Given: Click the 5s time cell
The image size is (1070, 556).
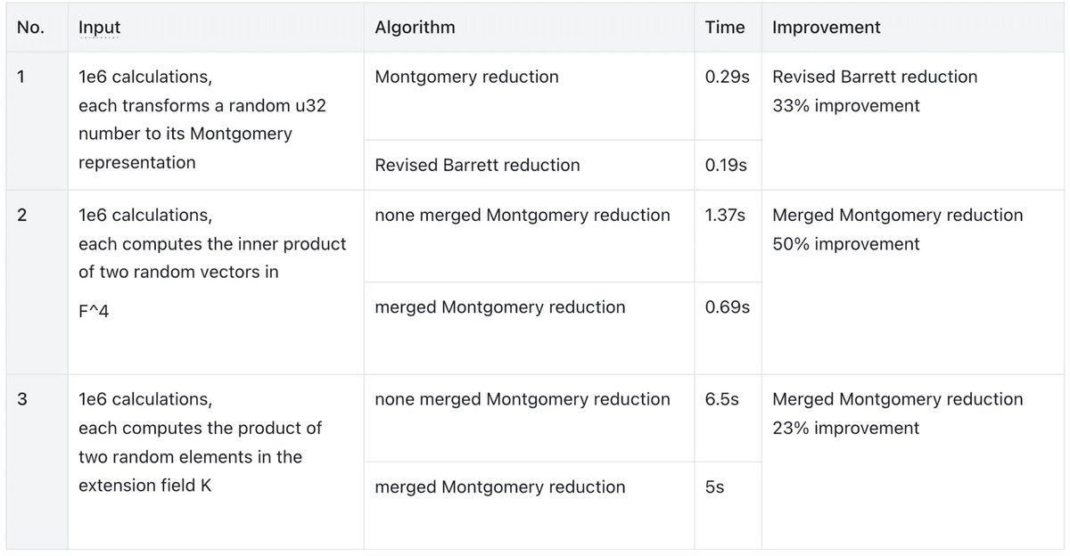Looking at the screenshot, I should 728,506.
